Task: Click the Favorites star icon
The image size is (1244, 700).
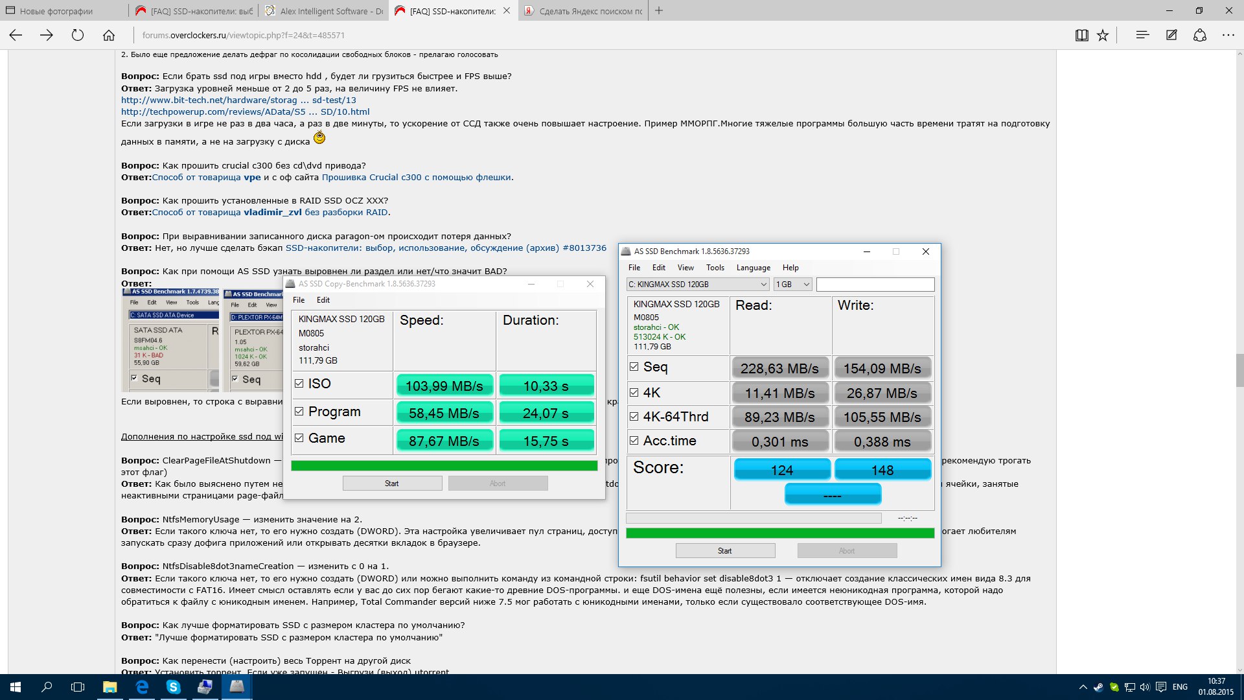Action: (x=1103, y=36)
